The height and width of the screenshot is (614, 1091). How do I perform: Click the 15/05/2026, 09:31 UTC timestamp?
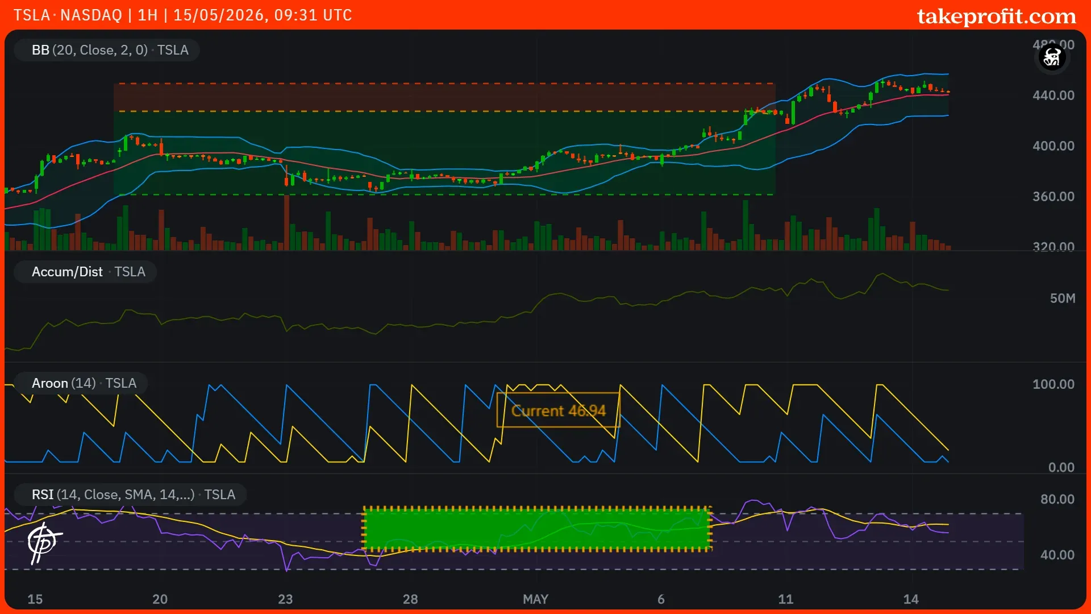(263, 15)
